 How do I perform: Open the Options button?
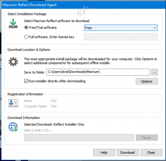(x=147, y=81)
